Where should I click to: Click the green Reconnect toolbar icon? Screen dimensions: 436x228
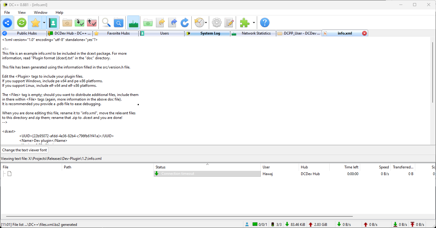point(22,23)
